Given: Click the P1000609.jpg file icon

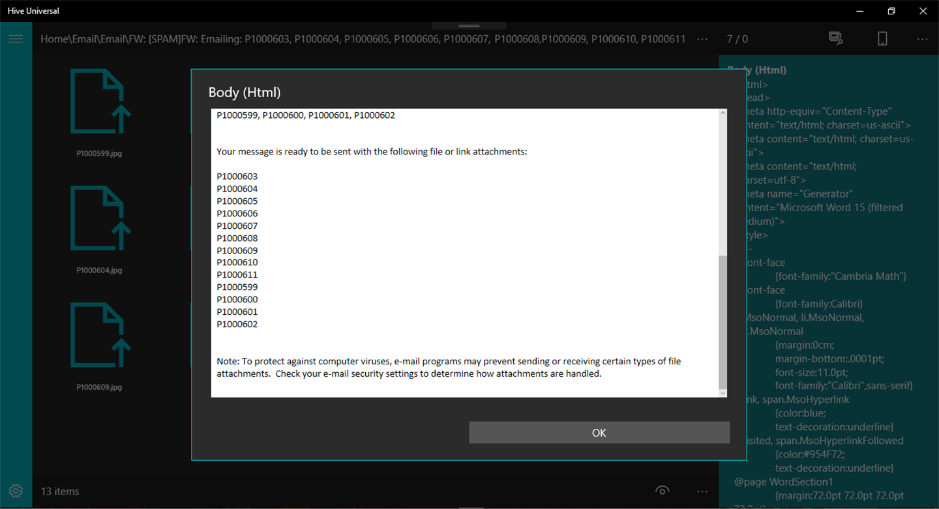Looking at the screenshot, I should [x=99, y=335].
